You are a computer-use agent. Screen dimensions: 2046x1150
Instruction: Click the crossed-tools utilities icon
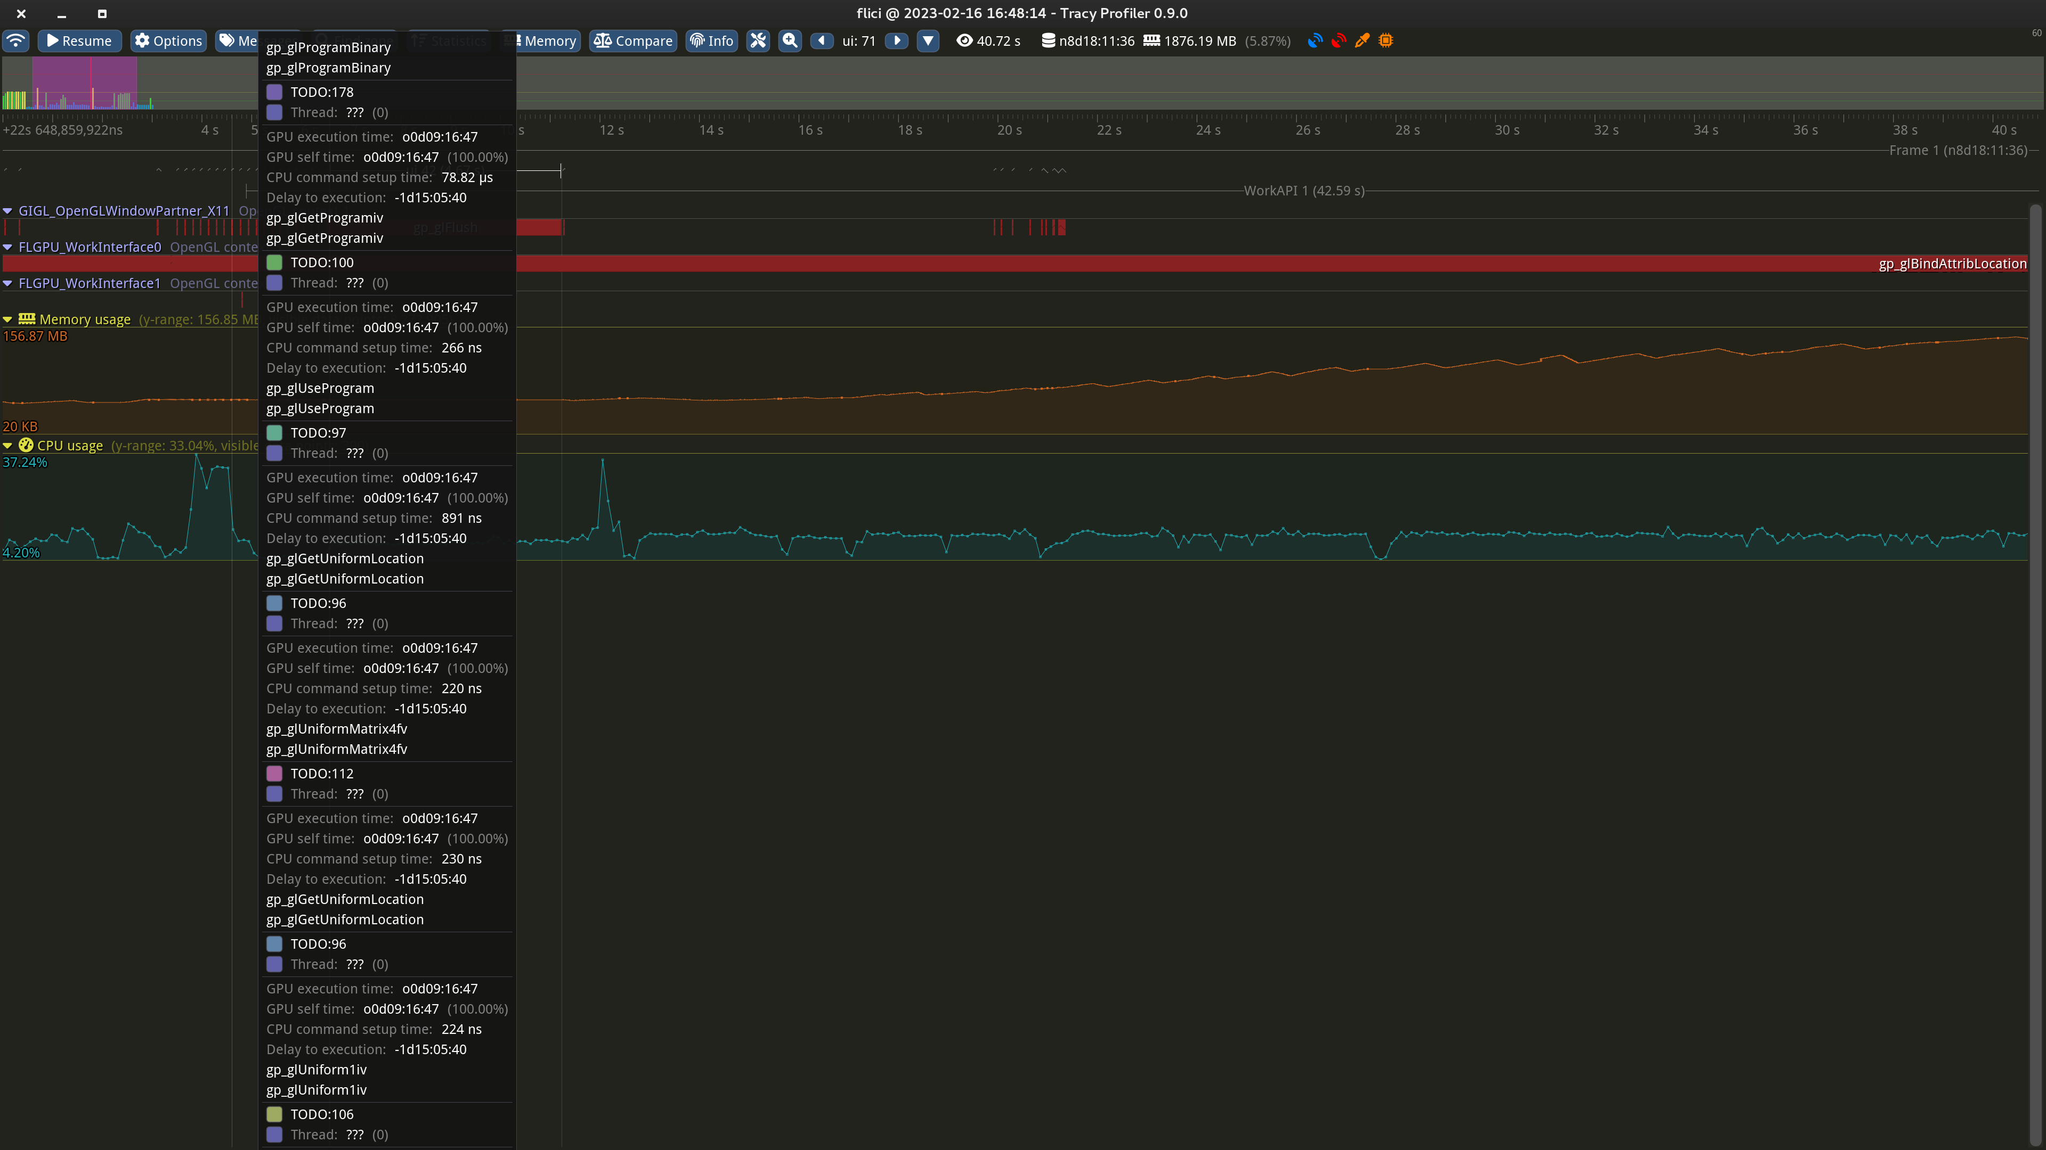coord(759,40)
